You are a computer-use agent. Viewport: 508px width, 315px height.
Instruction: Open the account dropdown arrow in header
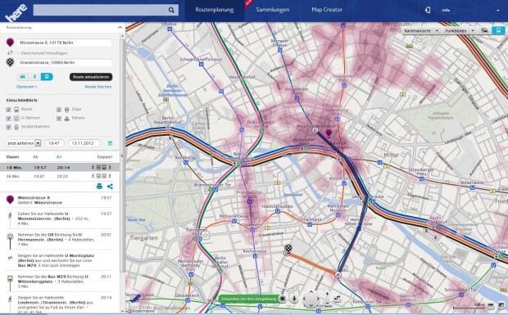click(498, 11)
